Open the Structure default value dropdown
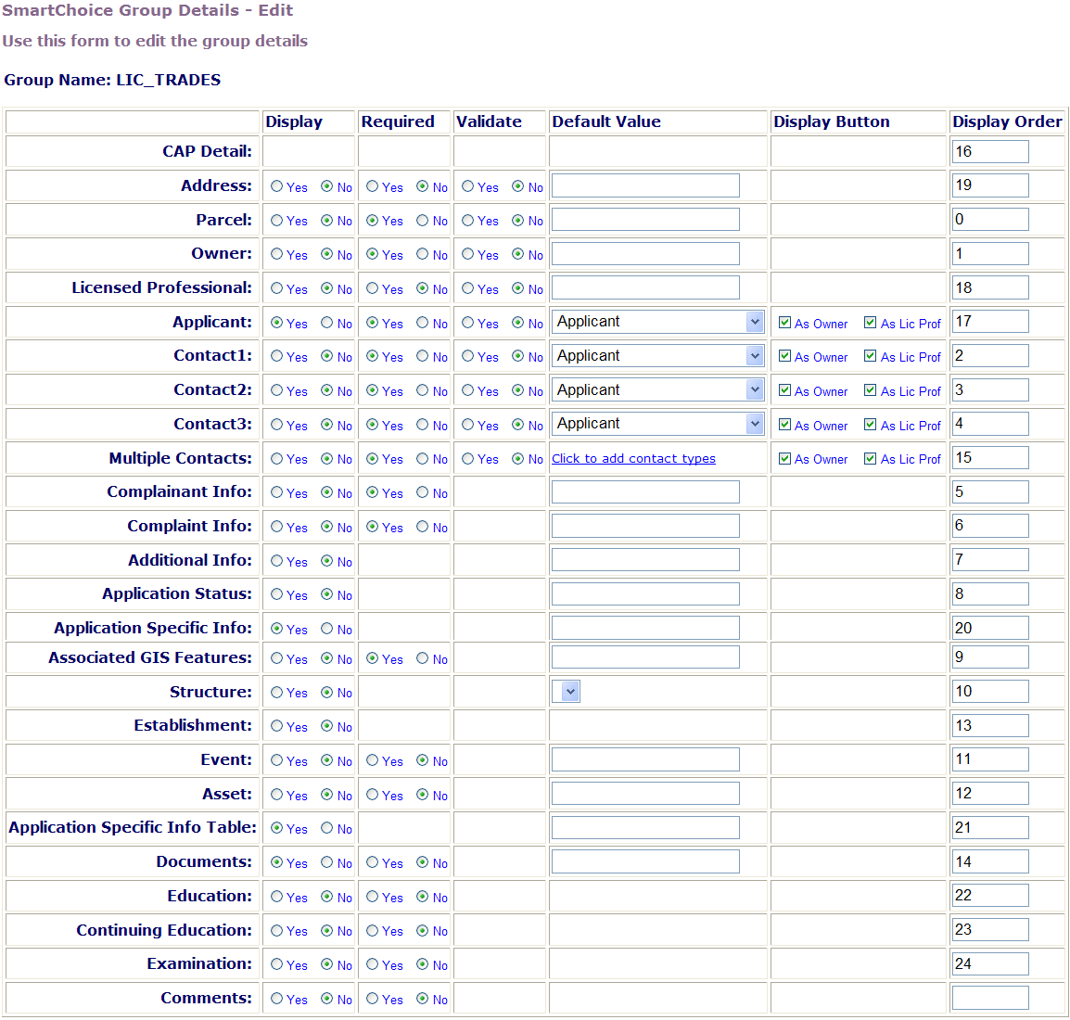This screenshot has height=1020, width=1070. (x=570, y=692)
